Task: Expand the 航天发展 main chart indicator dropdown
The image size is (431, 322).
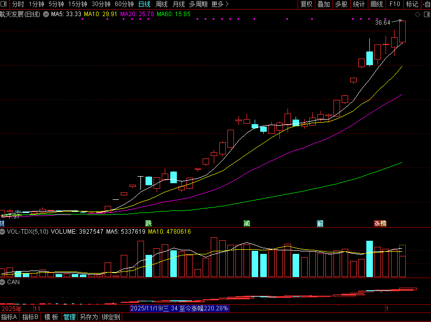Action: 46,14
